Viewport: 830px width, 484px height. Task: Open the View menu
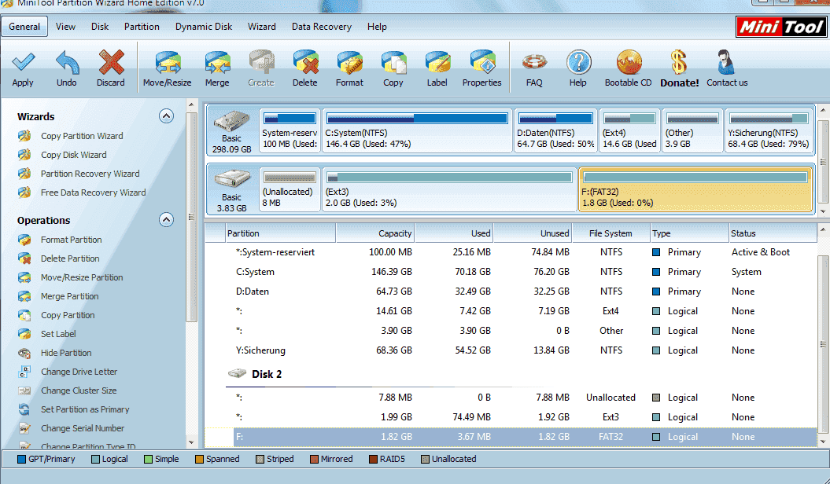pyautogui.click(x=65, y=27)
